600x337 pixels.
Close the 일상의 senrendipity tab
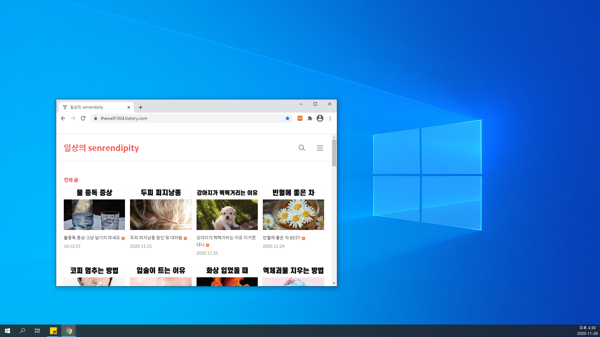point(129,107)
